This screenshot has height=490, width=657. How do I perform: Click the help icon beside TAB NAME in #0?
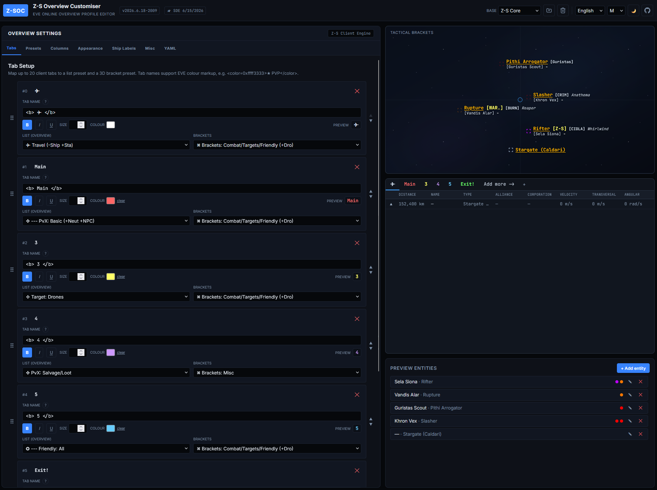pyautogui.click(x=45, y=102)
